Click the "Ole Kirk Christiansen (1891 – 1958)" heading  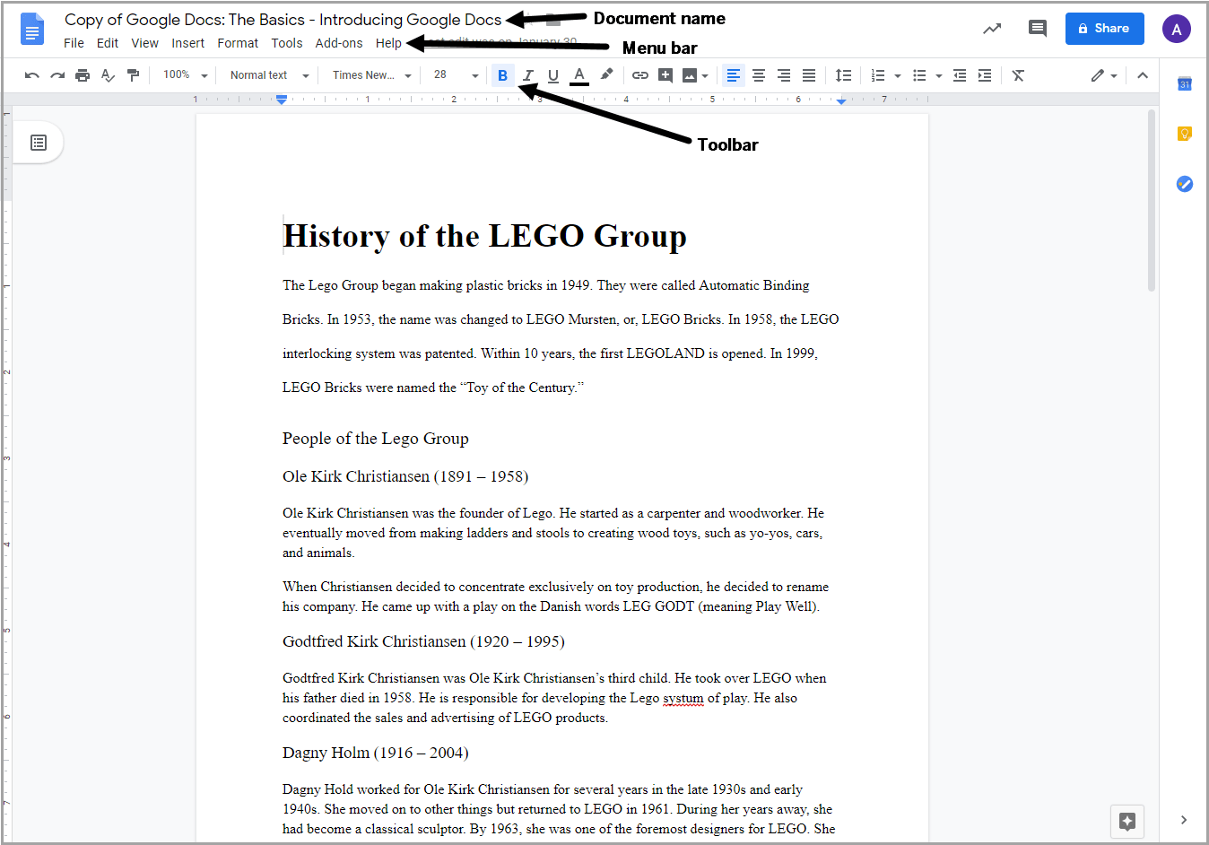coord(405,476)
